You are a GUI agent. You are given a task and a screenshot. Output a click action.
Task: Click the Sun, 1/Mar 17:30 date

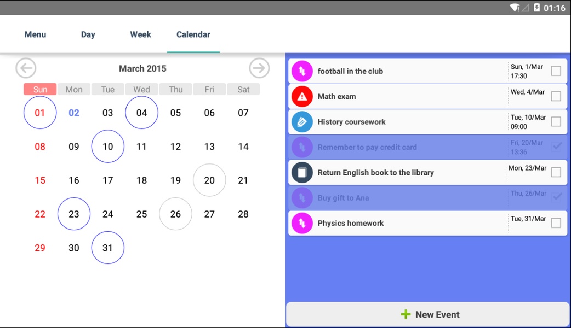(x=527, y=71)
